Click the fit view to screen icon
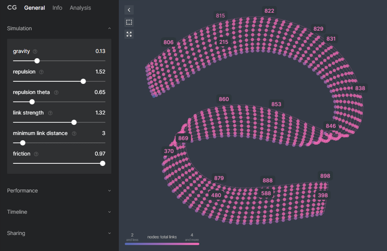 click(x=129, y=34)
